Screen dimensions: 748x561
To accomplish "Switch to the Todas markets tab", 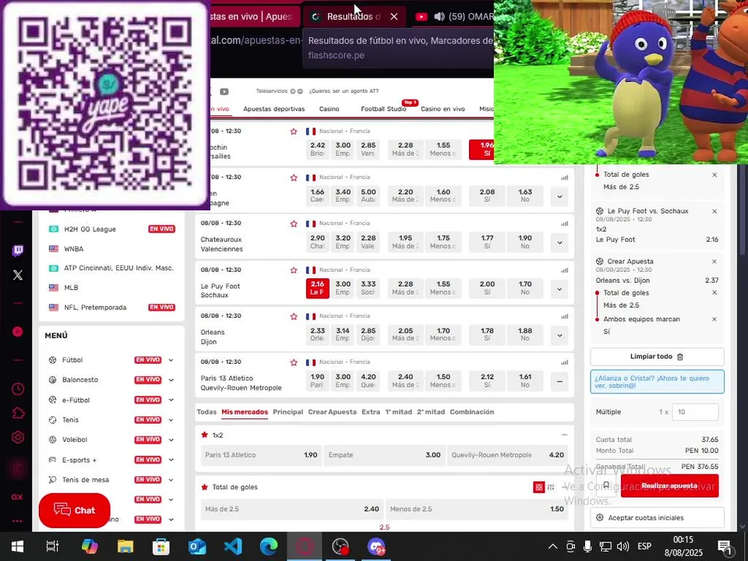I will click(x=206, y=411).
